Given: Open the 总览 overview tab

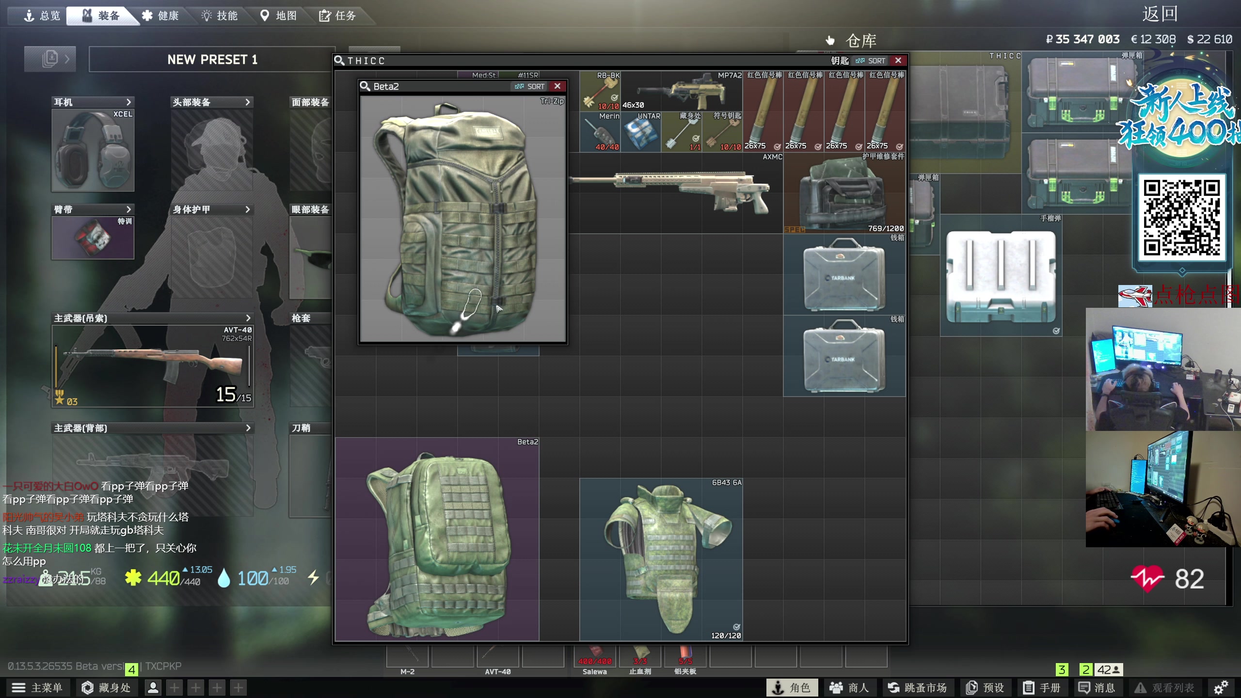Looking at the screenshot, I should (43, 16).
